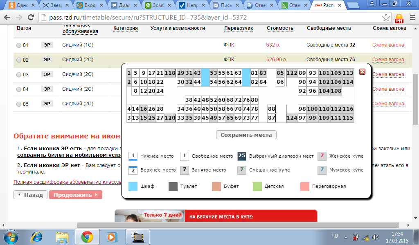Open Схема вагона link for wagon 01
Screen dimensions: 419x245
pyautogui.click(x=388, y=45)
